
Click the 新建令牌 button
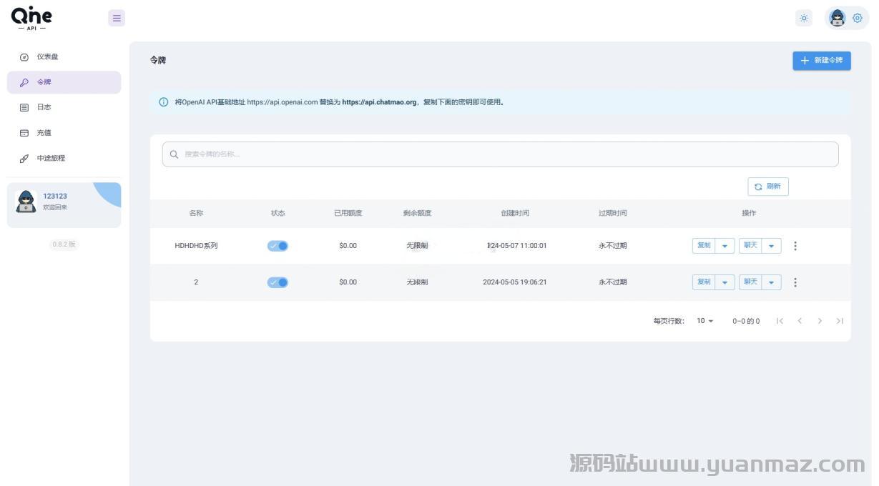coord(821,61)
